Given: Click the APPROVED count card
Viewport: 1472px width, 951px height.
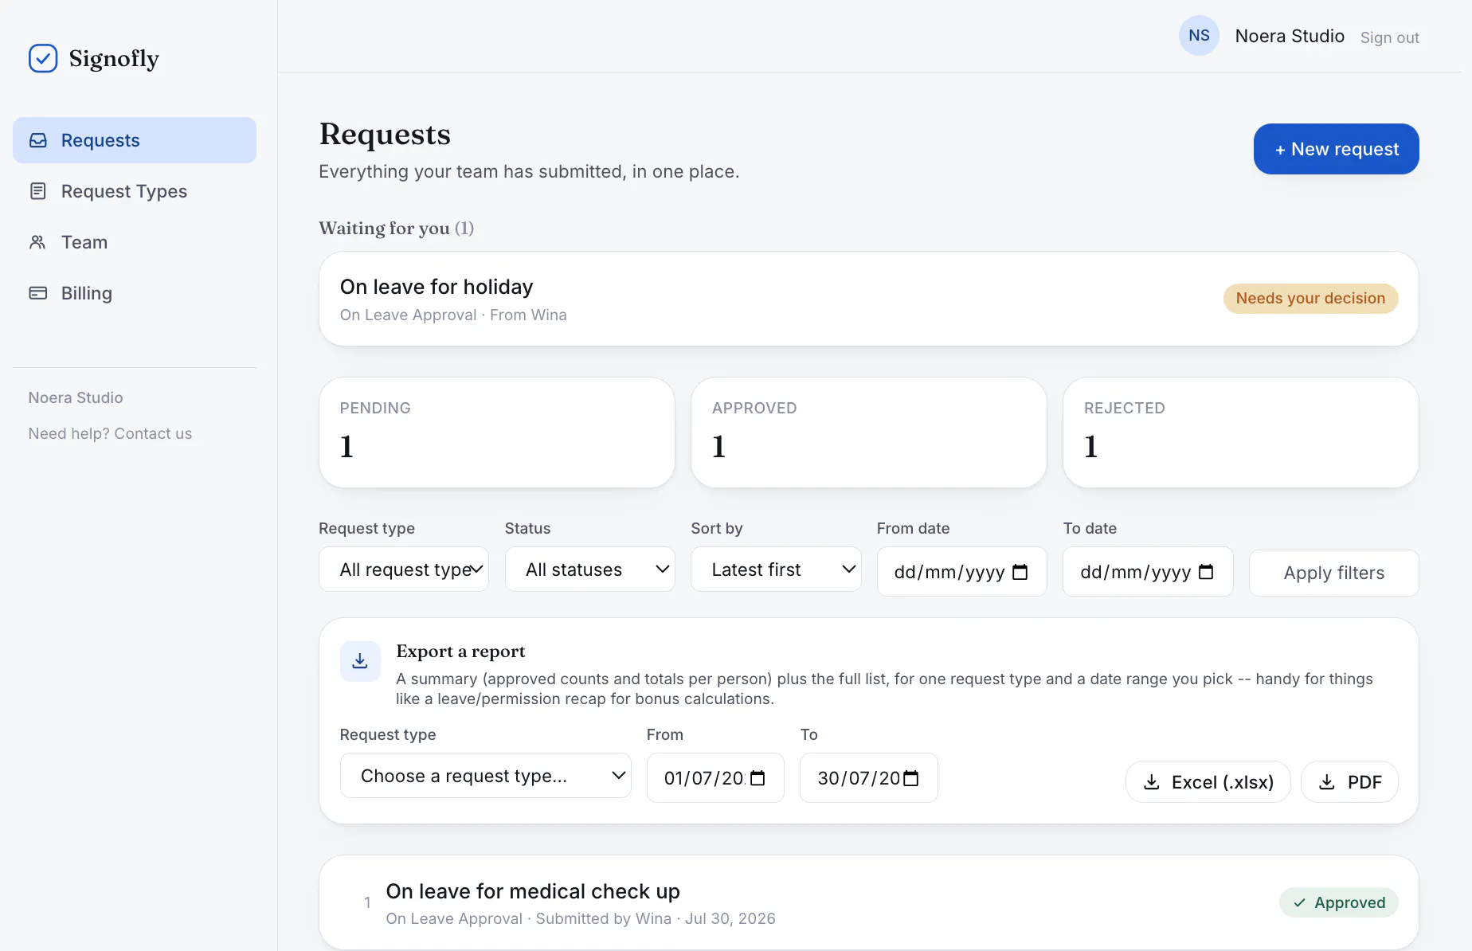Looking at the screenshot, I should coord(869,432).
